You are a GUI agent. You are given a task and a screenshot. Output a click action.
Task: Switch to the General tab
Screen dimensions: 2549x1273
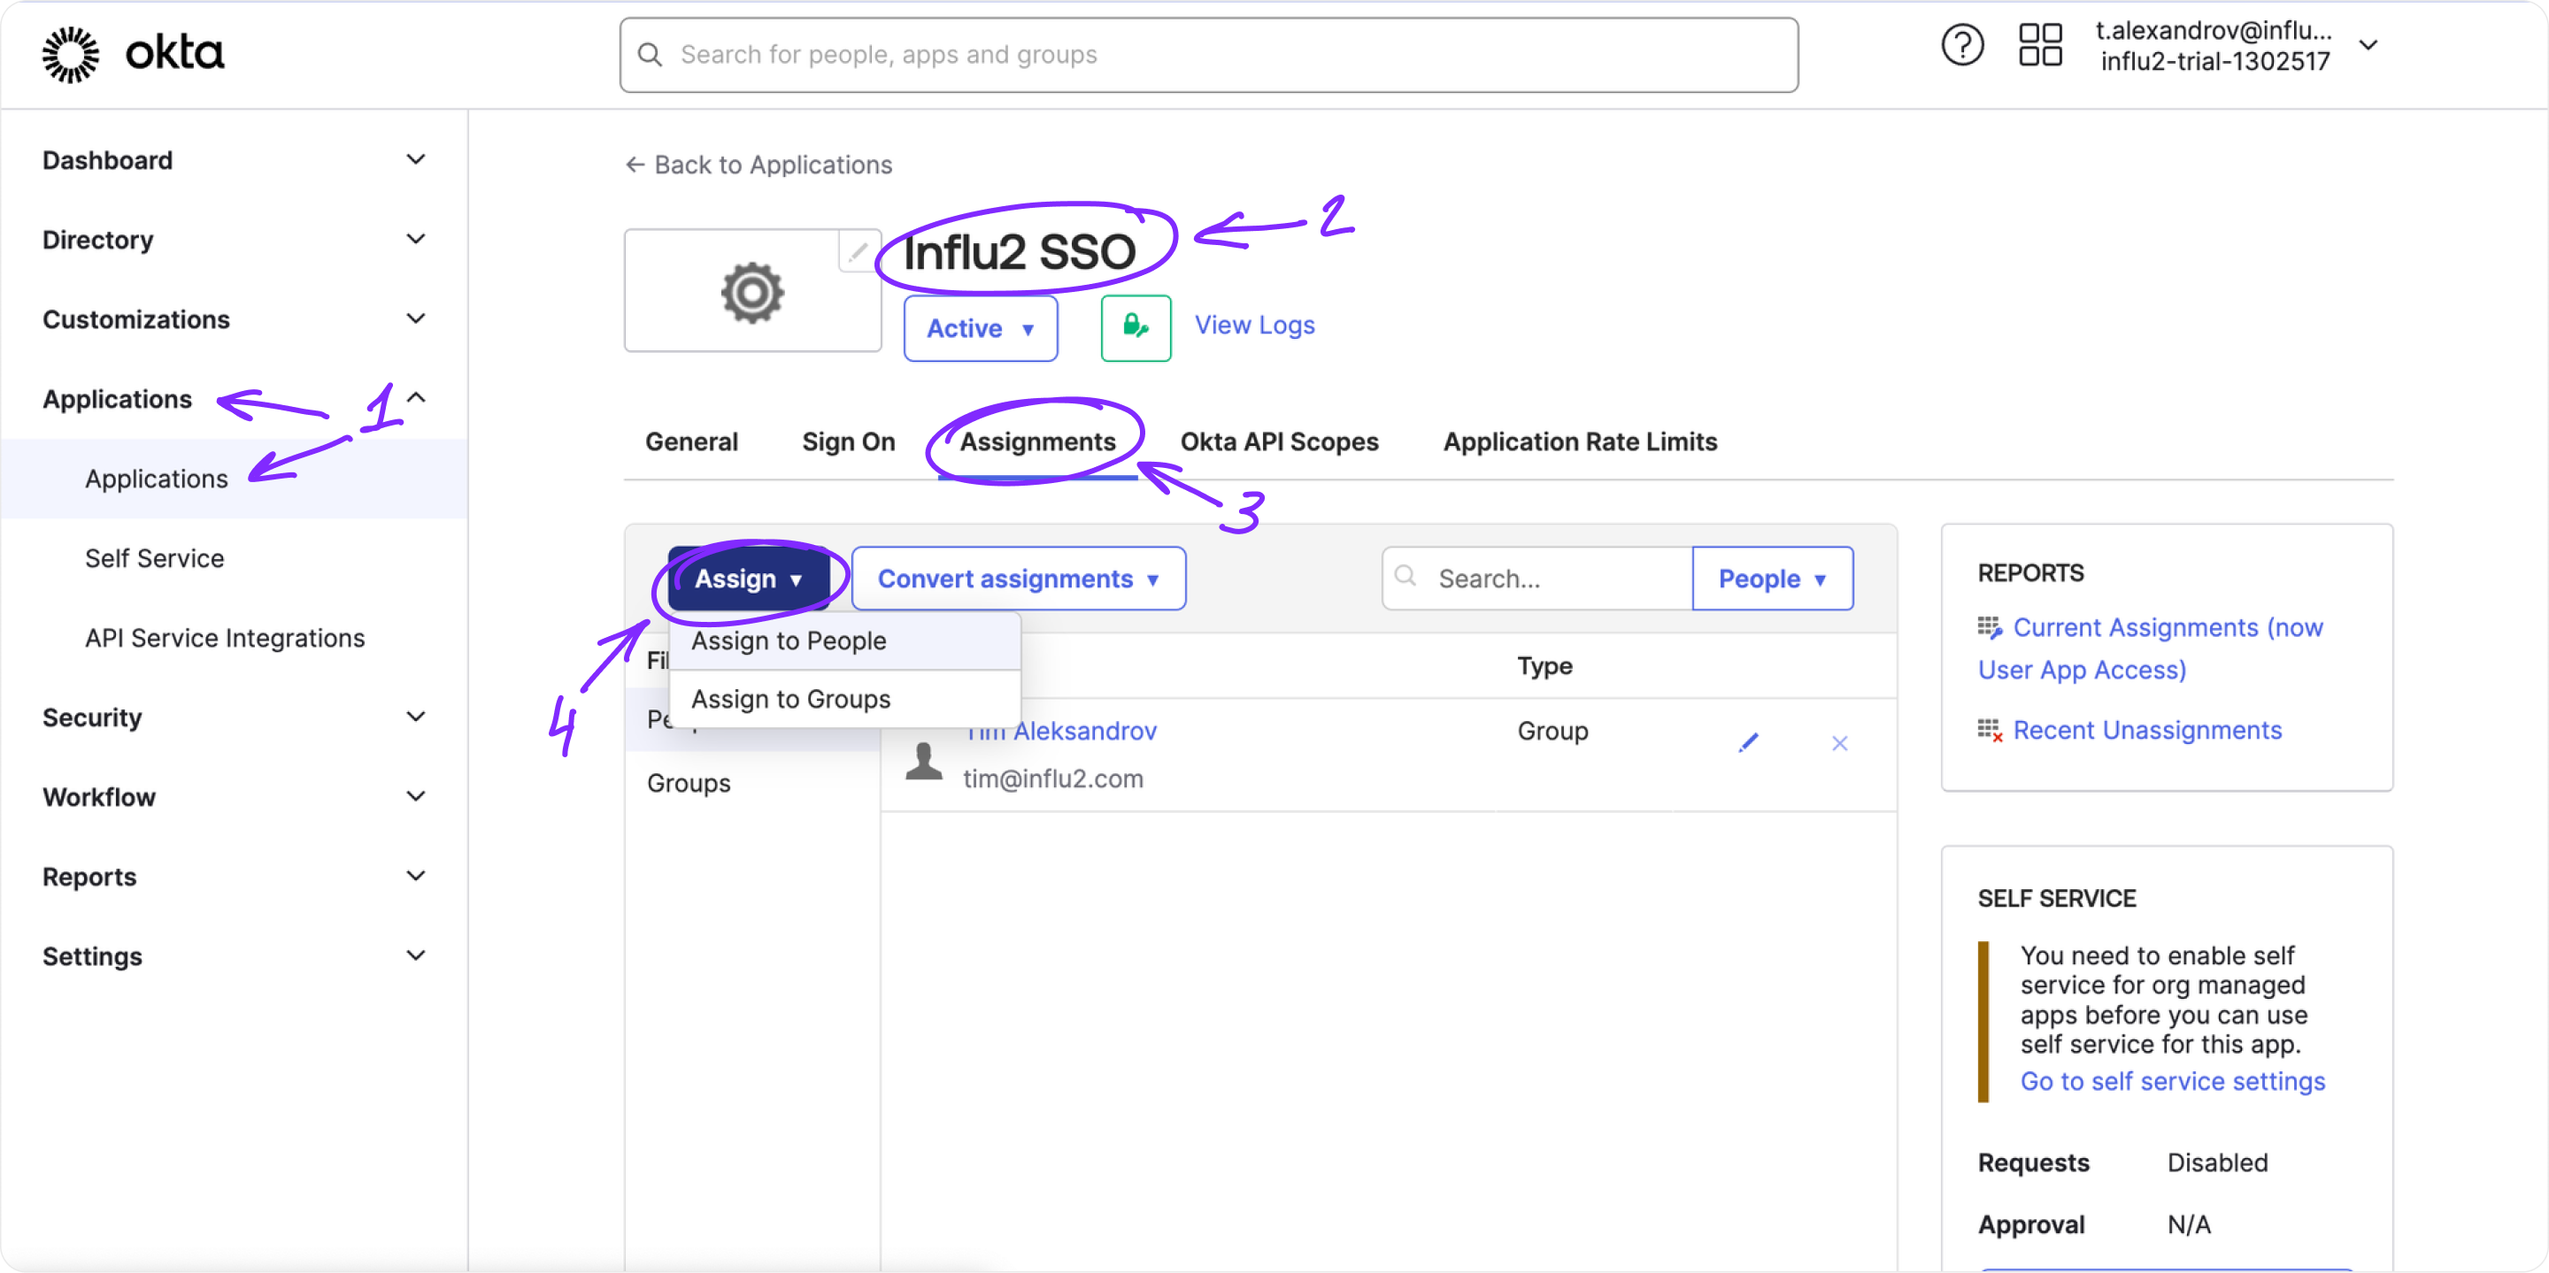[x=691, y=442]
